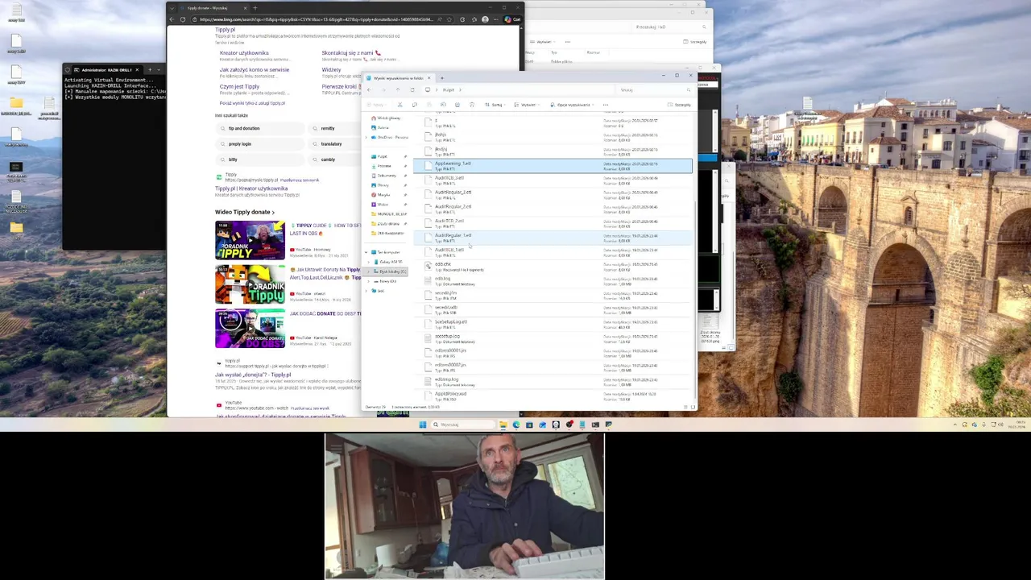Open 'Czym jest Tipply' link

[x=240, y=87]
